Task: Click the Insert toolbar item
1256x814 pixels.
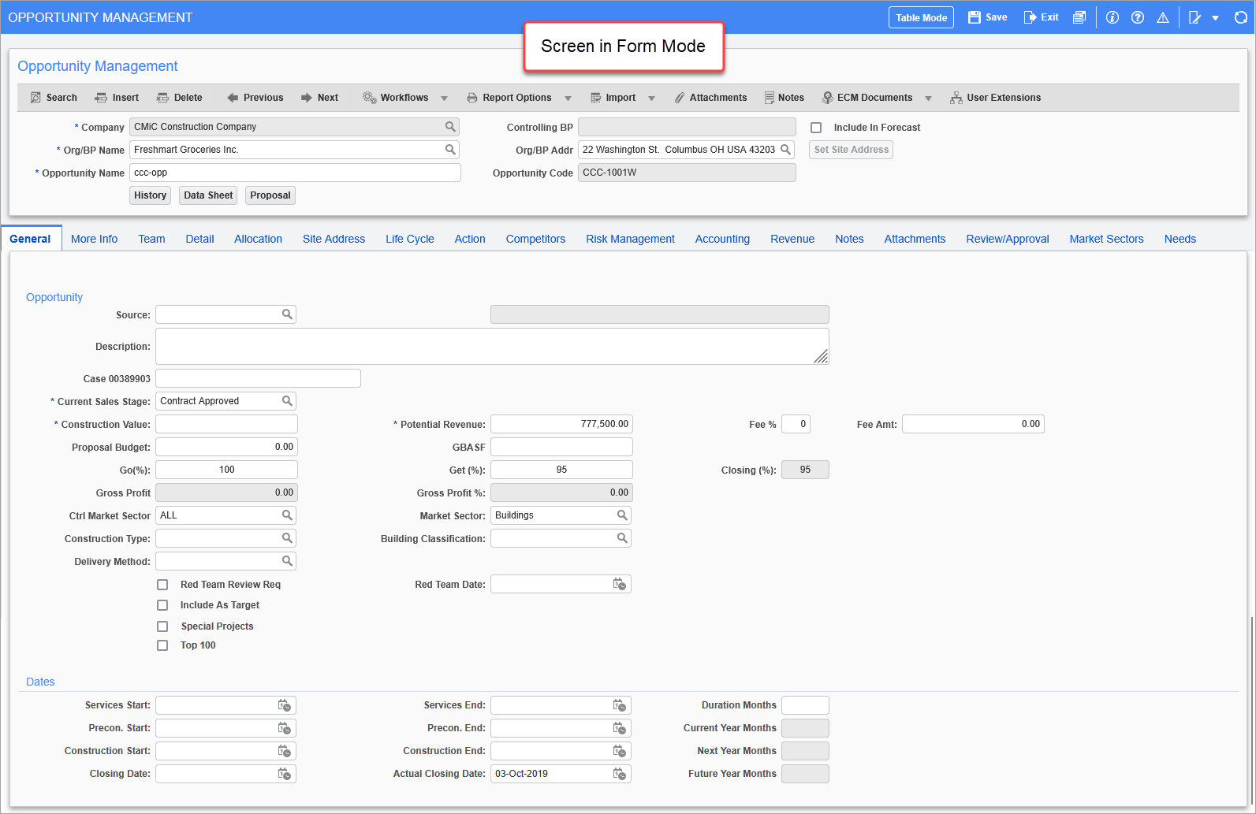Action: pos(117,98)
